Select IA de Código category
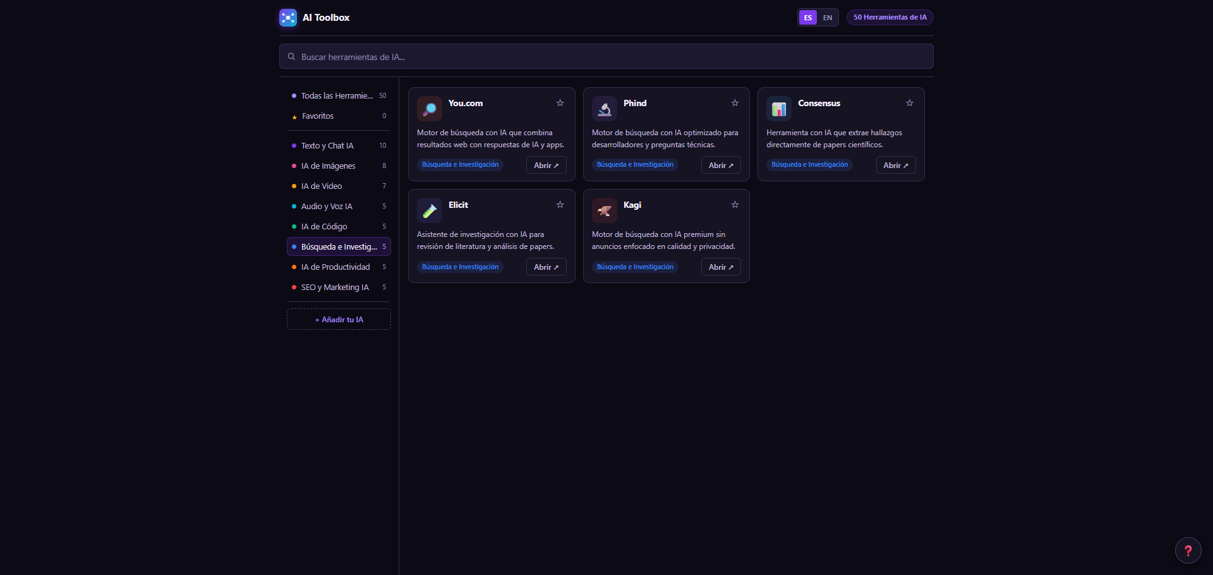This screenshot has height=575, width=1213. click(x=339, y=227)
